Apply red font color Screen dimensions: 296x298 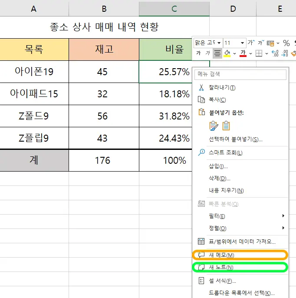(243, 53)
